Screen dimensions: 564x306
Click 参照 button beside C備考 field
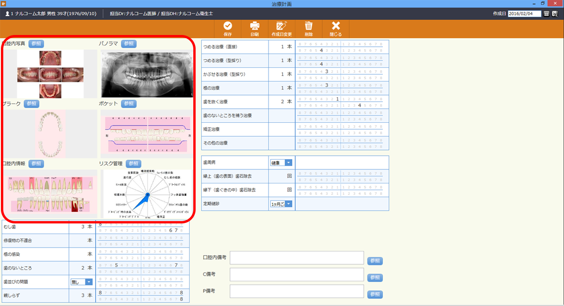[375, 278]
